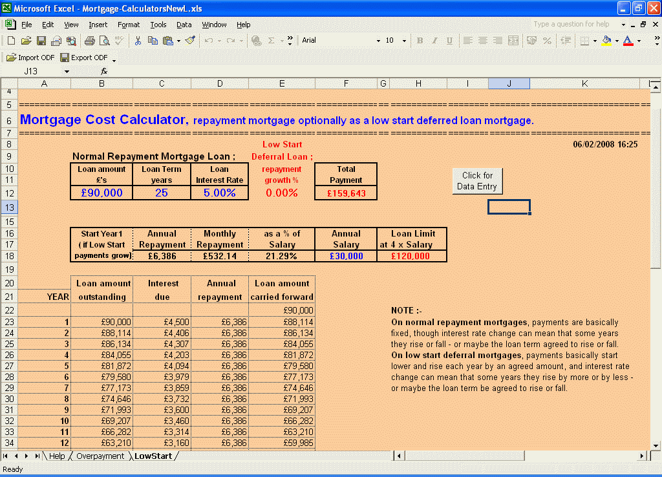This screenshot has width=662, height=477.
Task: Expand the Borders style dropdown arrow
Action: [x=595, y=41]
